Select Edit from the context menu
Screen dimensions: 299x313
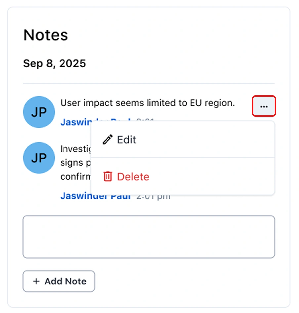(127, 140)
